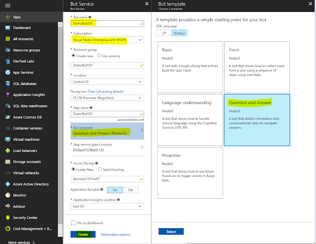
Task: Open the Load balancers icon
Action: (x=8, y=150)
